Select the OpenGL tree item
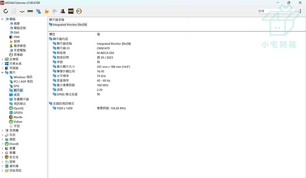Viewport: 306px width, 178px height. (x=16, y=108)
